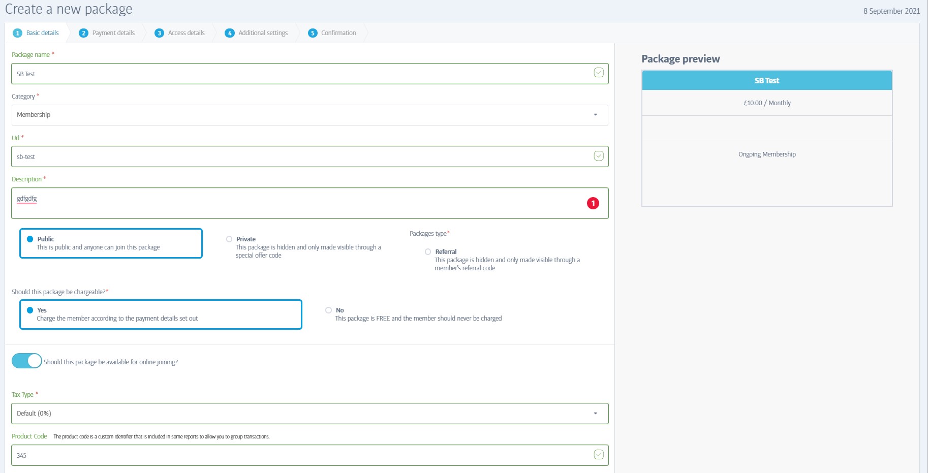
Task: Select Yes for chargeable package
Action: point(30,310)
